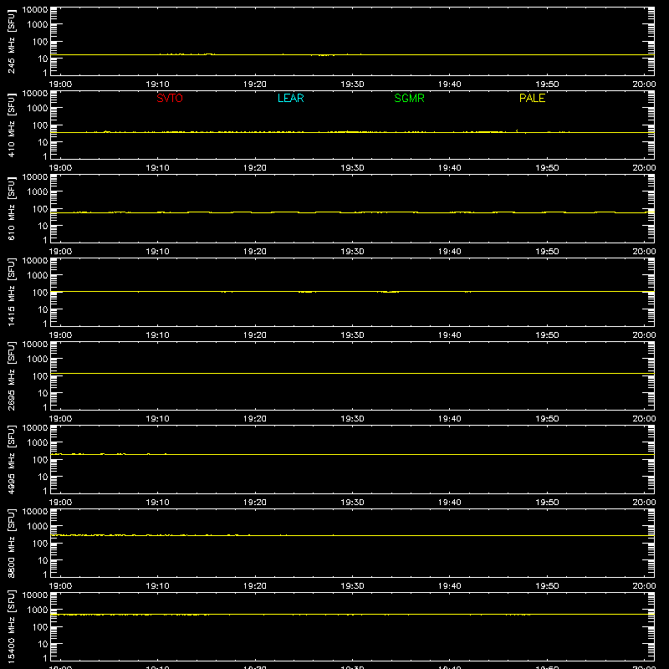Screen dimensions: 669x669
Task: Click the 10000 y-tick on the 245 MHz plot
Action: [x=35, y=10]
